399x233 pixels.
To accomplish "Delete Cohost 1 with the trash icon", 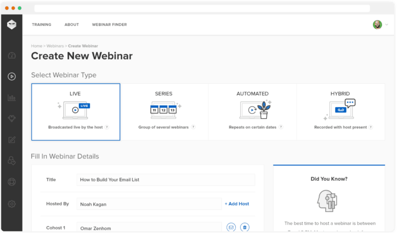I will click(245, 227).
